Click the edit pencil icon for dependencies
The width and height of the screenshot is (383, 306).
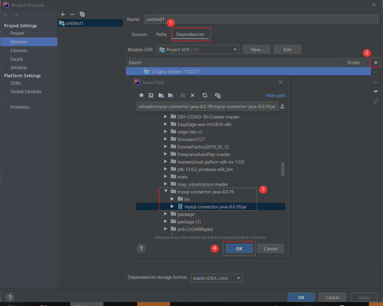coord(376,102)
